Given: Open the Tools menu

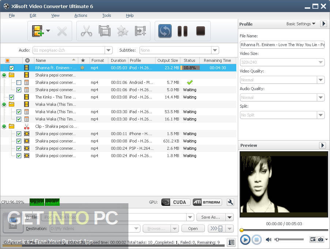Looking at the screenshot, I should 106,15.
